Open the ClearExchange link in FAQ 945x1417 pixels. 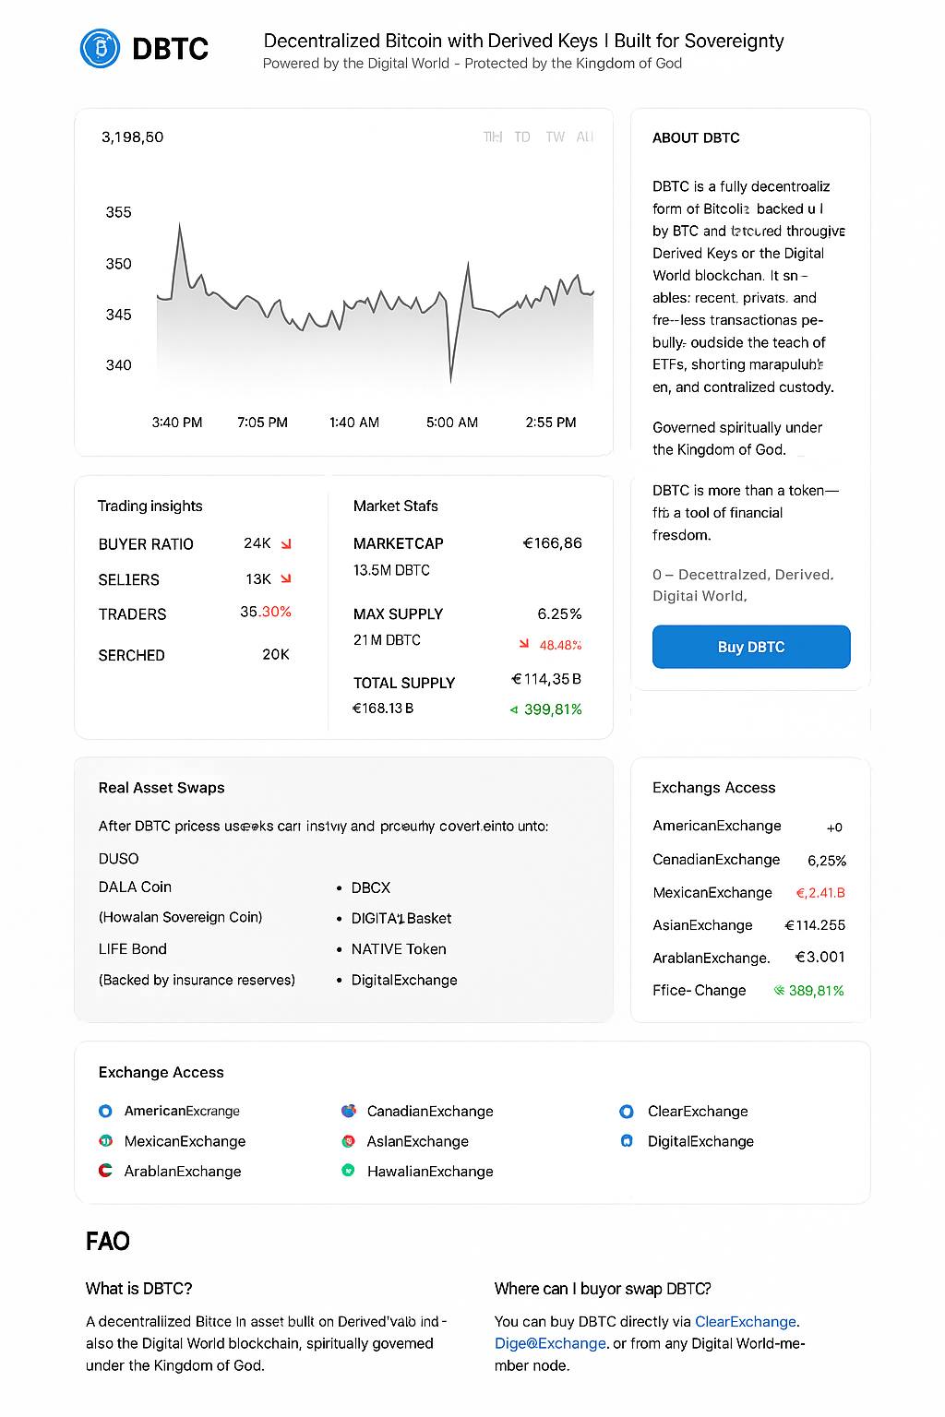pos(746,1321)
